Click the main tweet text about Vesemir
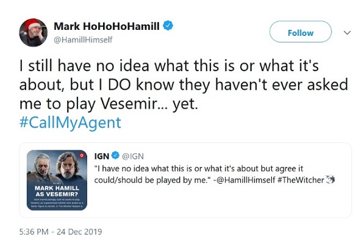Viewport: 364px width, 244px height. click(x=184, y=85)
